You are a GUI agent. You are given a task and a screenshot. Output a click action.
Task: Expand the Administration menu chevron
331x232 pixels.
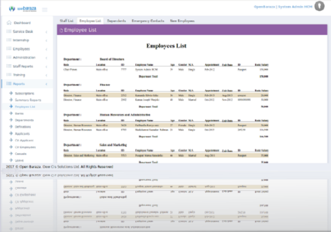tap(46, 58)
